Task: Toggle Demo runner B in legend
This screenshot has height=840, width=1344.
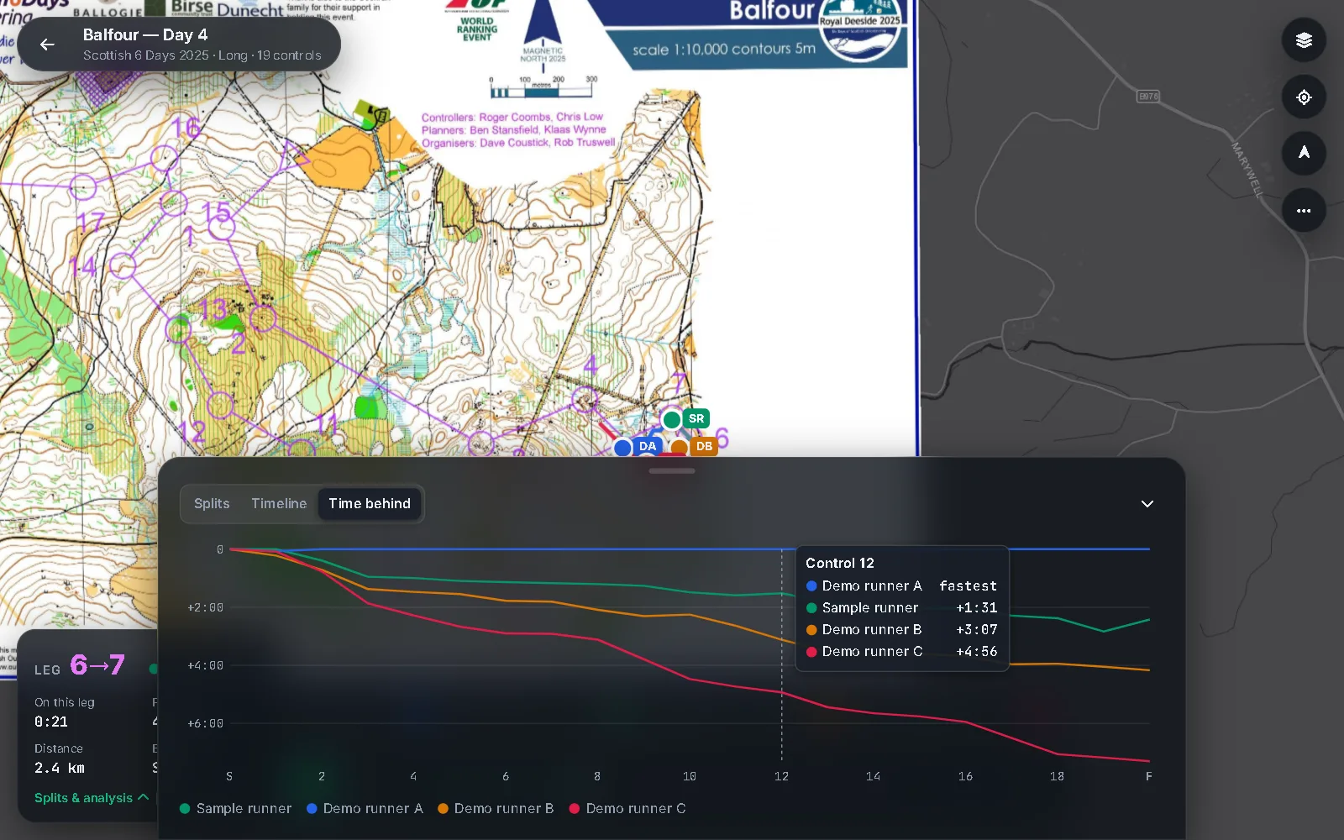Action: click(496, 809)
